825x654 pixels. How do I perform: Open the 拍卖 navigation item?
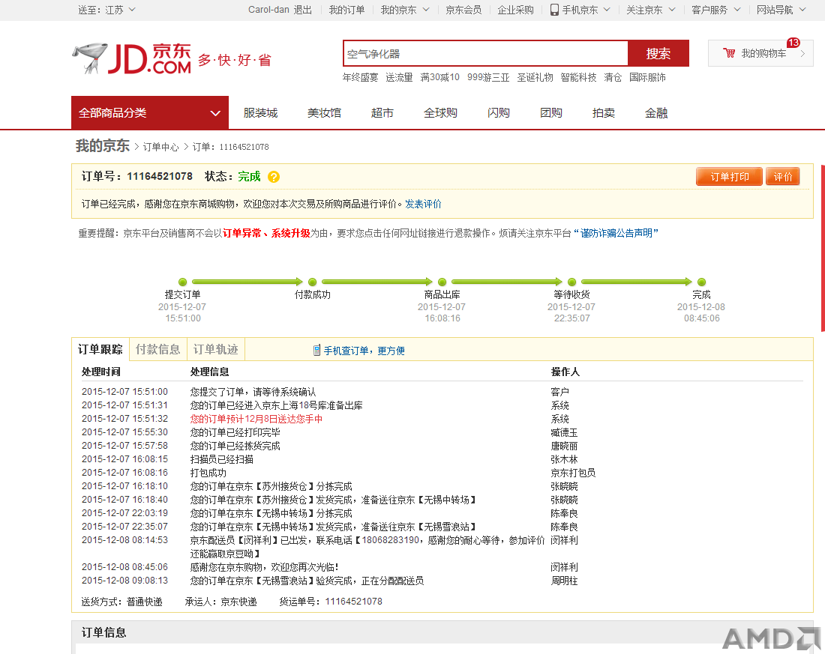(x=604, y=113)
